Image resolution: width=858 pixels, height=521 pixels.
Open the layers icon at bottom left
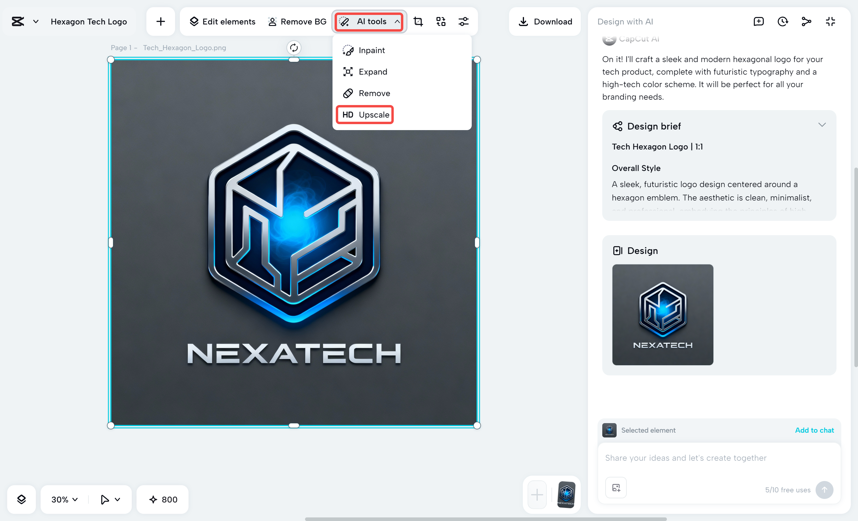coord(21,500)
